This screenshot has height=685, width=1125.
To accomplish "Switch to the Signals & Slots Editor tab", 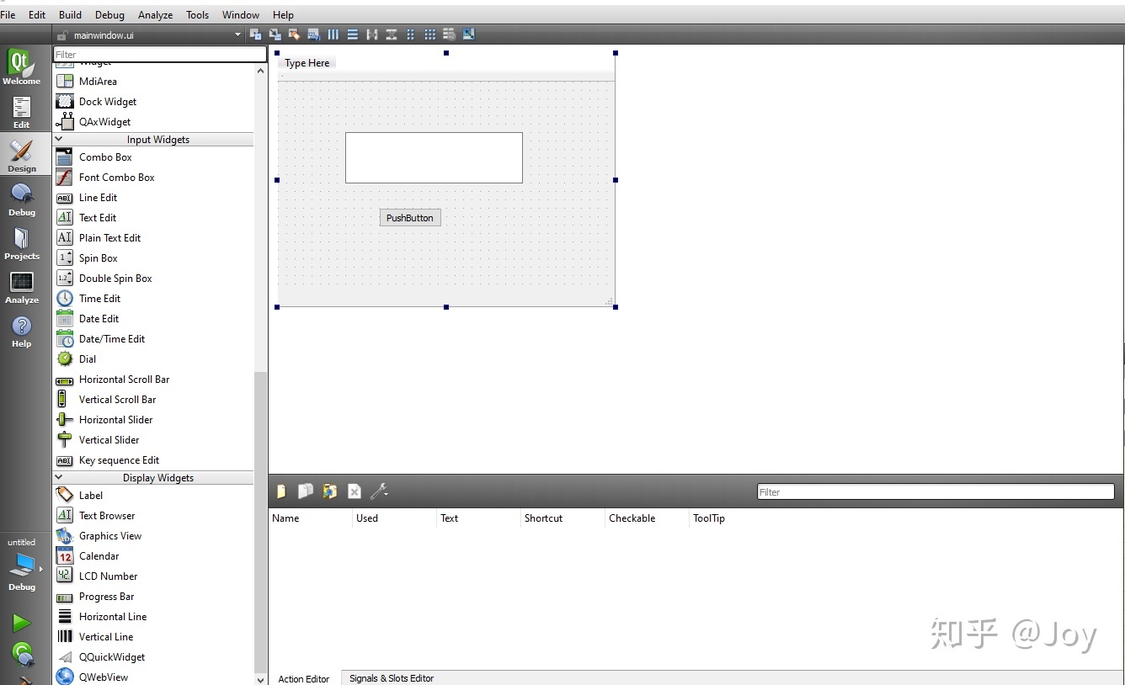I will pos(392,678).
